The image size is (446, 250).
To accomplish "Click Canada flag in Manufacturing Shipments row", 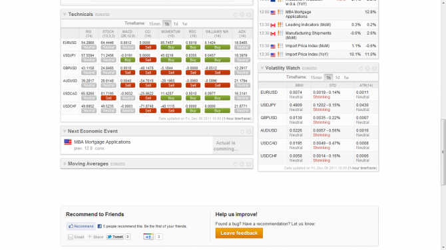I will tap(273, 34).
